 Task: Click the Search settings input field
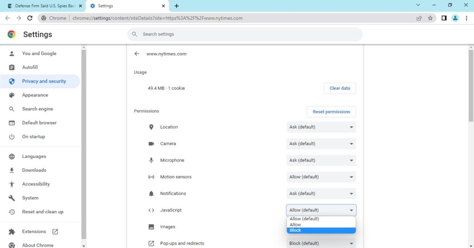click(x=245, y=34)
